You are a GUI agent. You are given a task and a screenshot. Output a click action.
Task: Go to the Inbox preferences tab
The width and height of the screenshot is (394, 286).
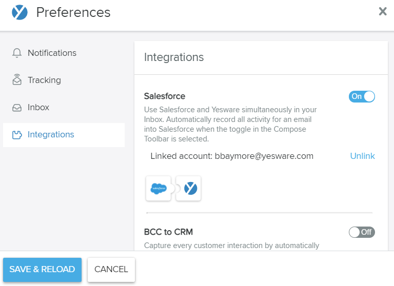tap(38, 108)
